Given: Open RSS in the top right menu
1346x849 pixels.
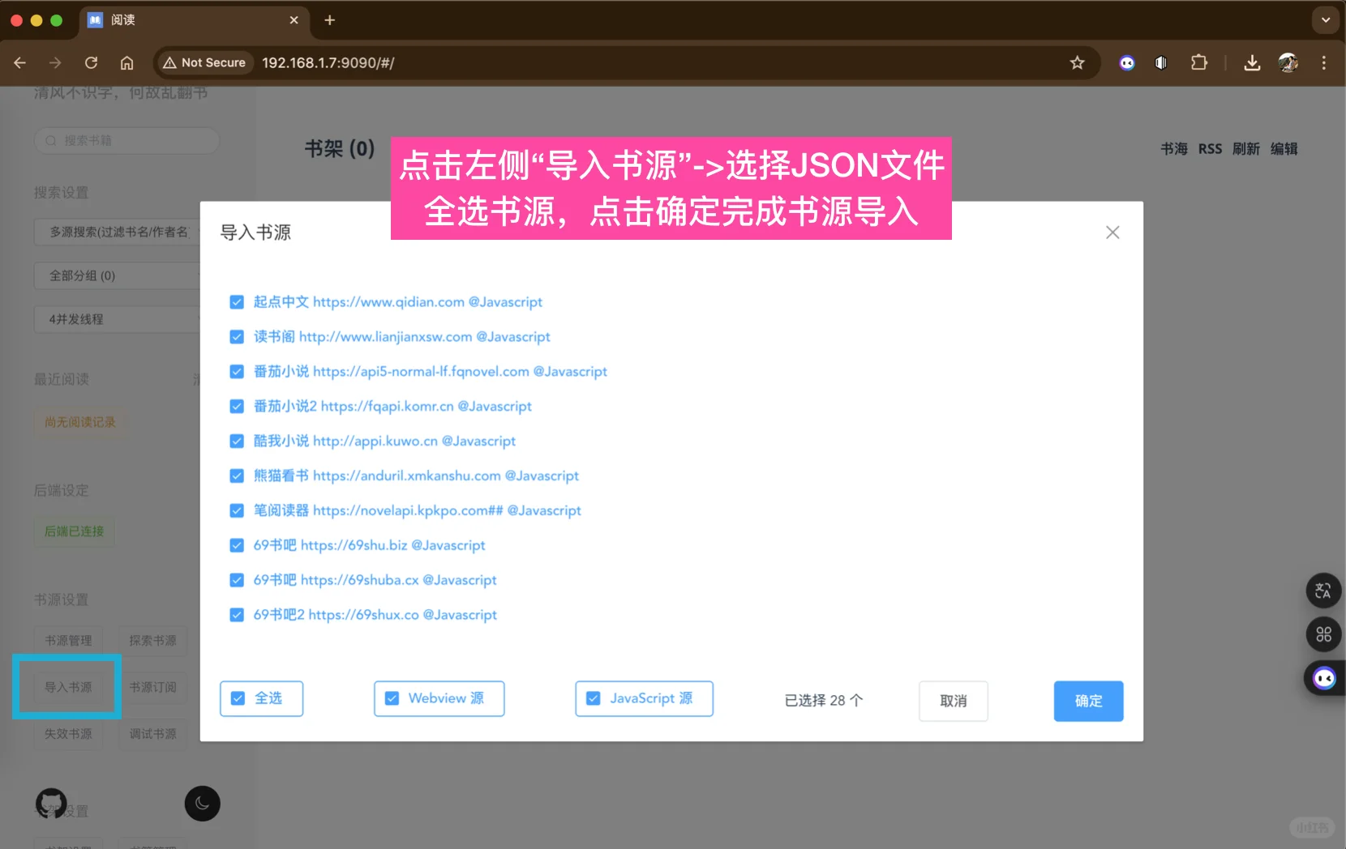Looking at the screenshot, I should pos(1210,149).
